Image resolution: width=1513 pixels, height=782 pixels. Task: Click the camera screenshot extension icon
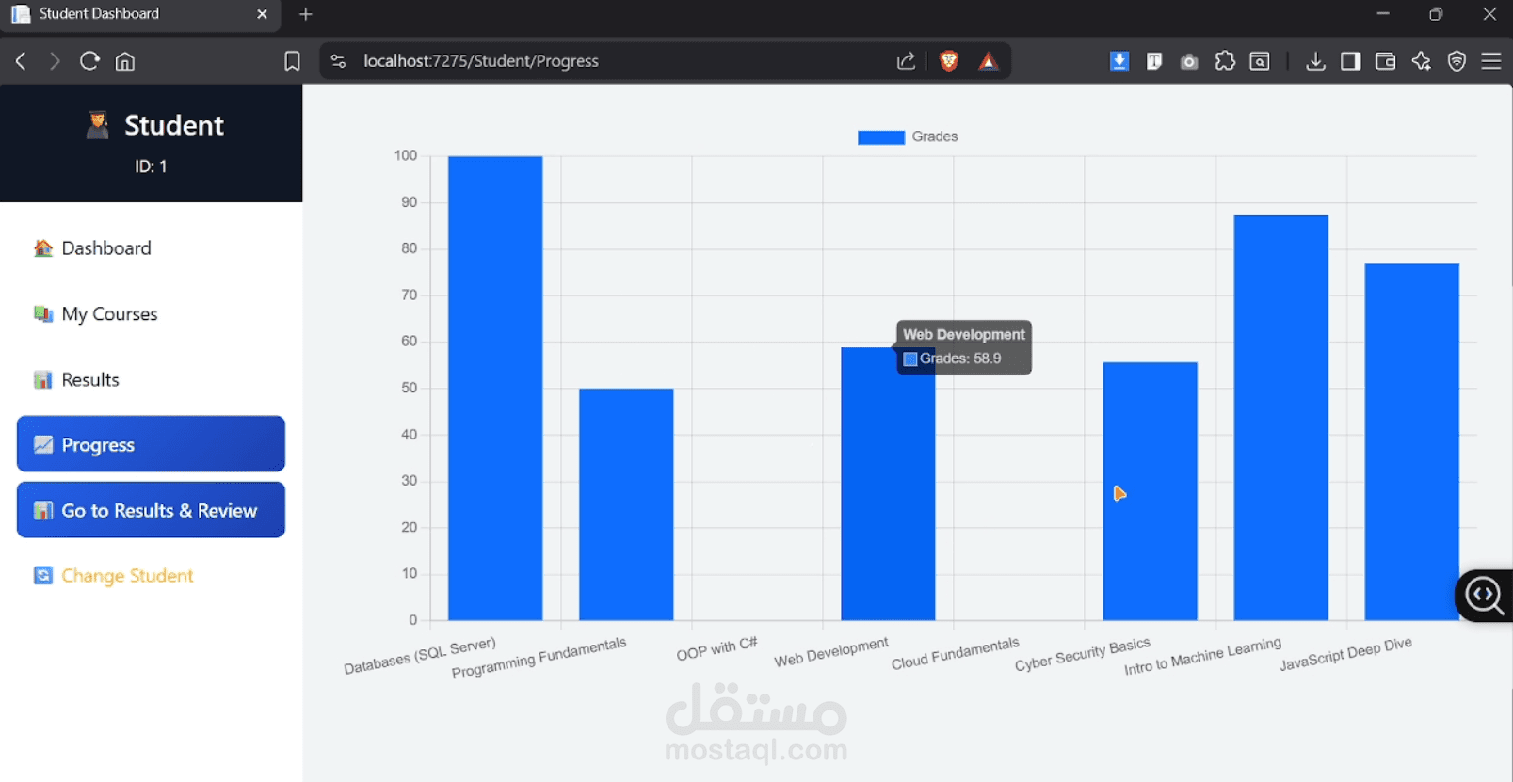coord(1189,61)
